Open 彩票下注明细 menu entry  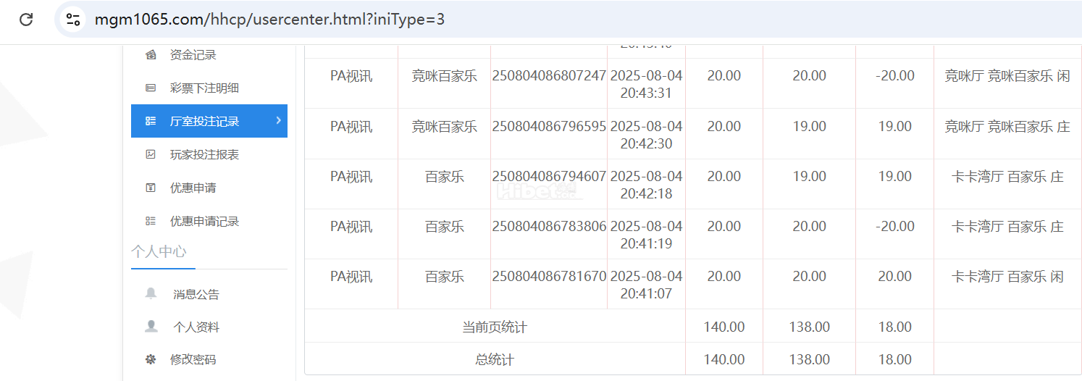(x=204, y=88)
